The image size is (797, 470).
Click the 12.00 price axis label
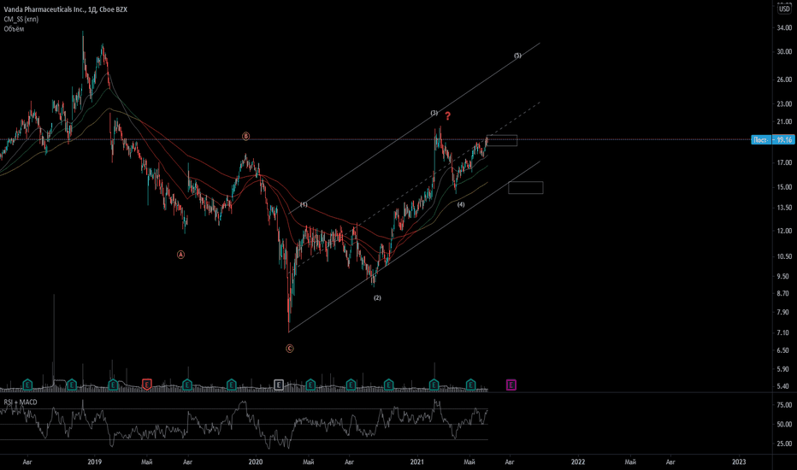[x=784, y=231]
